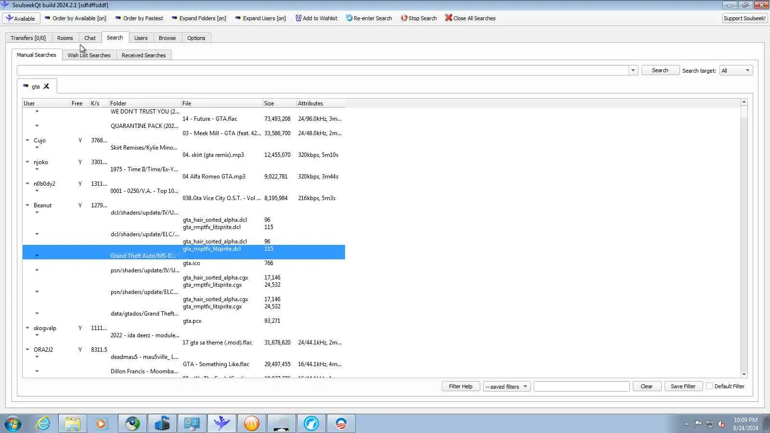Image resolution: width=770 pixels, height=433 pixels.
Task: Open the Users tab
Action: (141, 38)
